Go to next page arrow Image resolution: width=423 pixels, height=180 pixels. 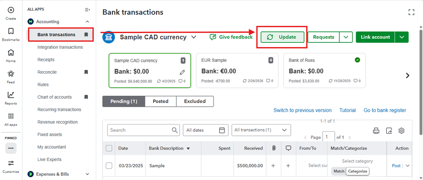coord(350,137)
